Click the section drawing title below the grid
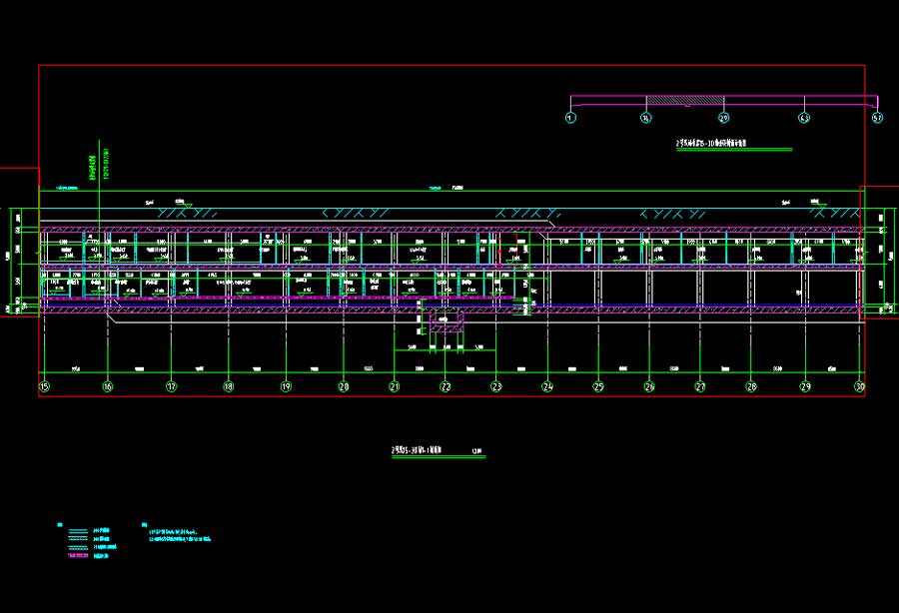 click(423, 451)
